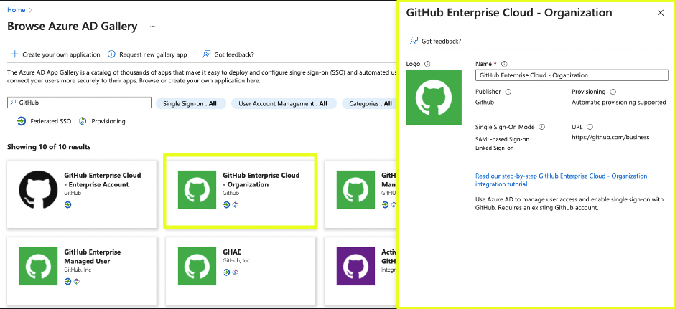Click the provisioning icon on GHAE card
This screenshot has height=309, width=675.
[235, 272]
